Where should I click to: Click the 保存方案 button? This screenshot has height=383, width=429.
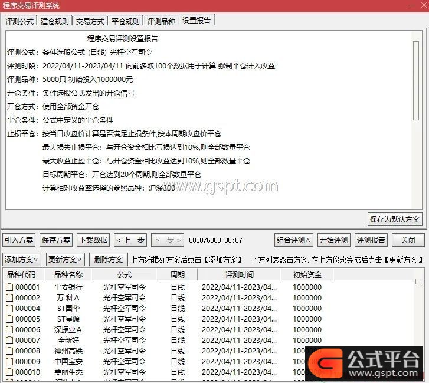[x=56, y=240]
